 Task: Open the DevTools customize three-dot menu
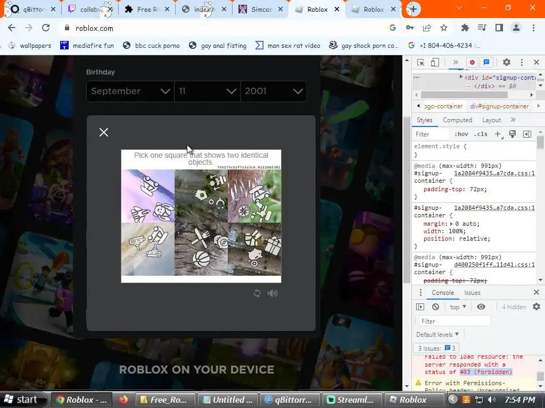[522, 62]
